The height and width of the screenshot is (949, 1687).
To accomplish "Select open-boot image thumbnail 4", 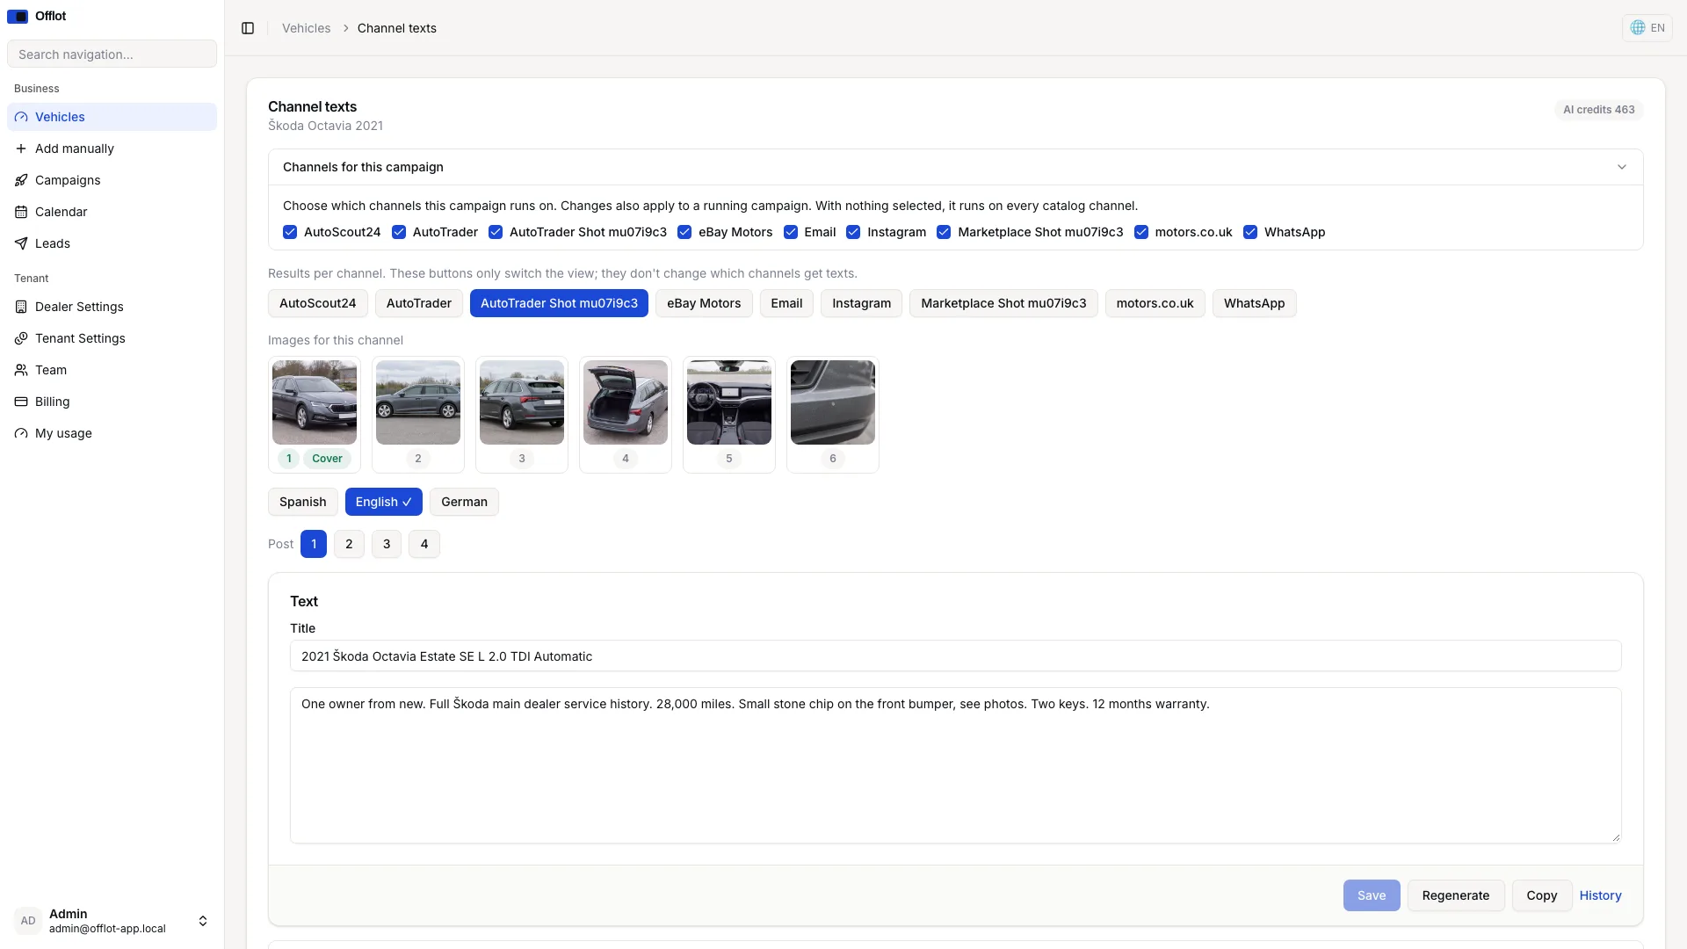I will (x=626, y=402).
